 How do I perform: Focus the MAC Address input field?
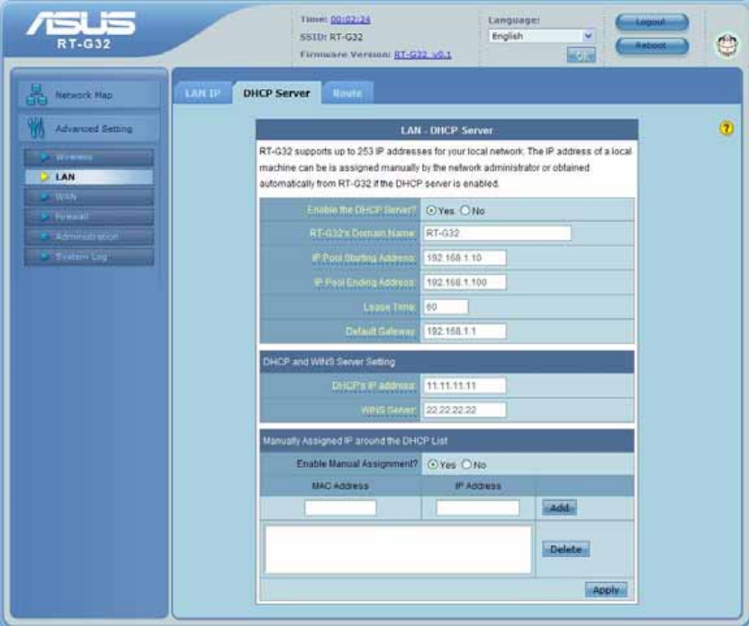340,507
